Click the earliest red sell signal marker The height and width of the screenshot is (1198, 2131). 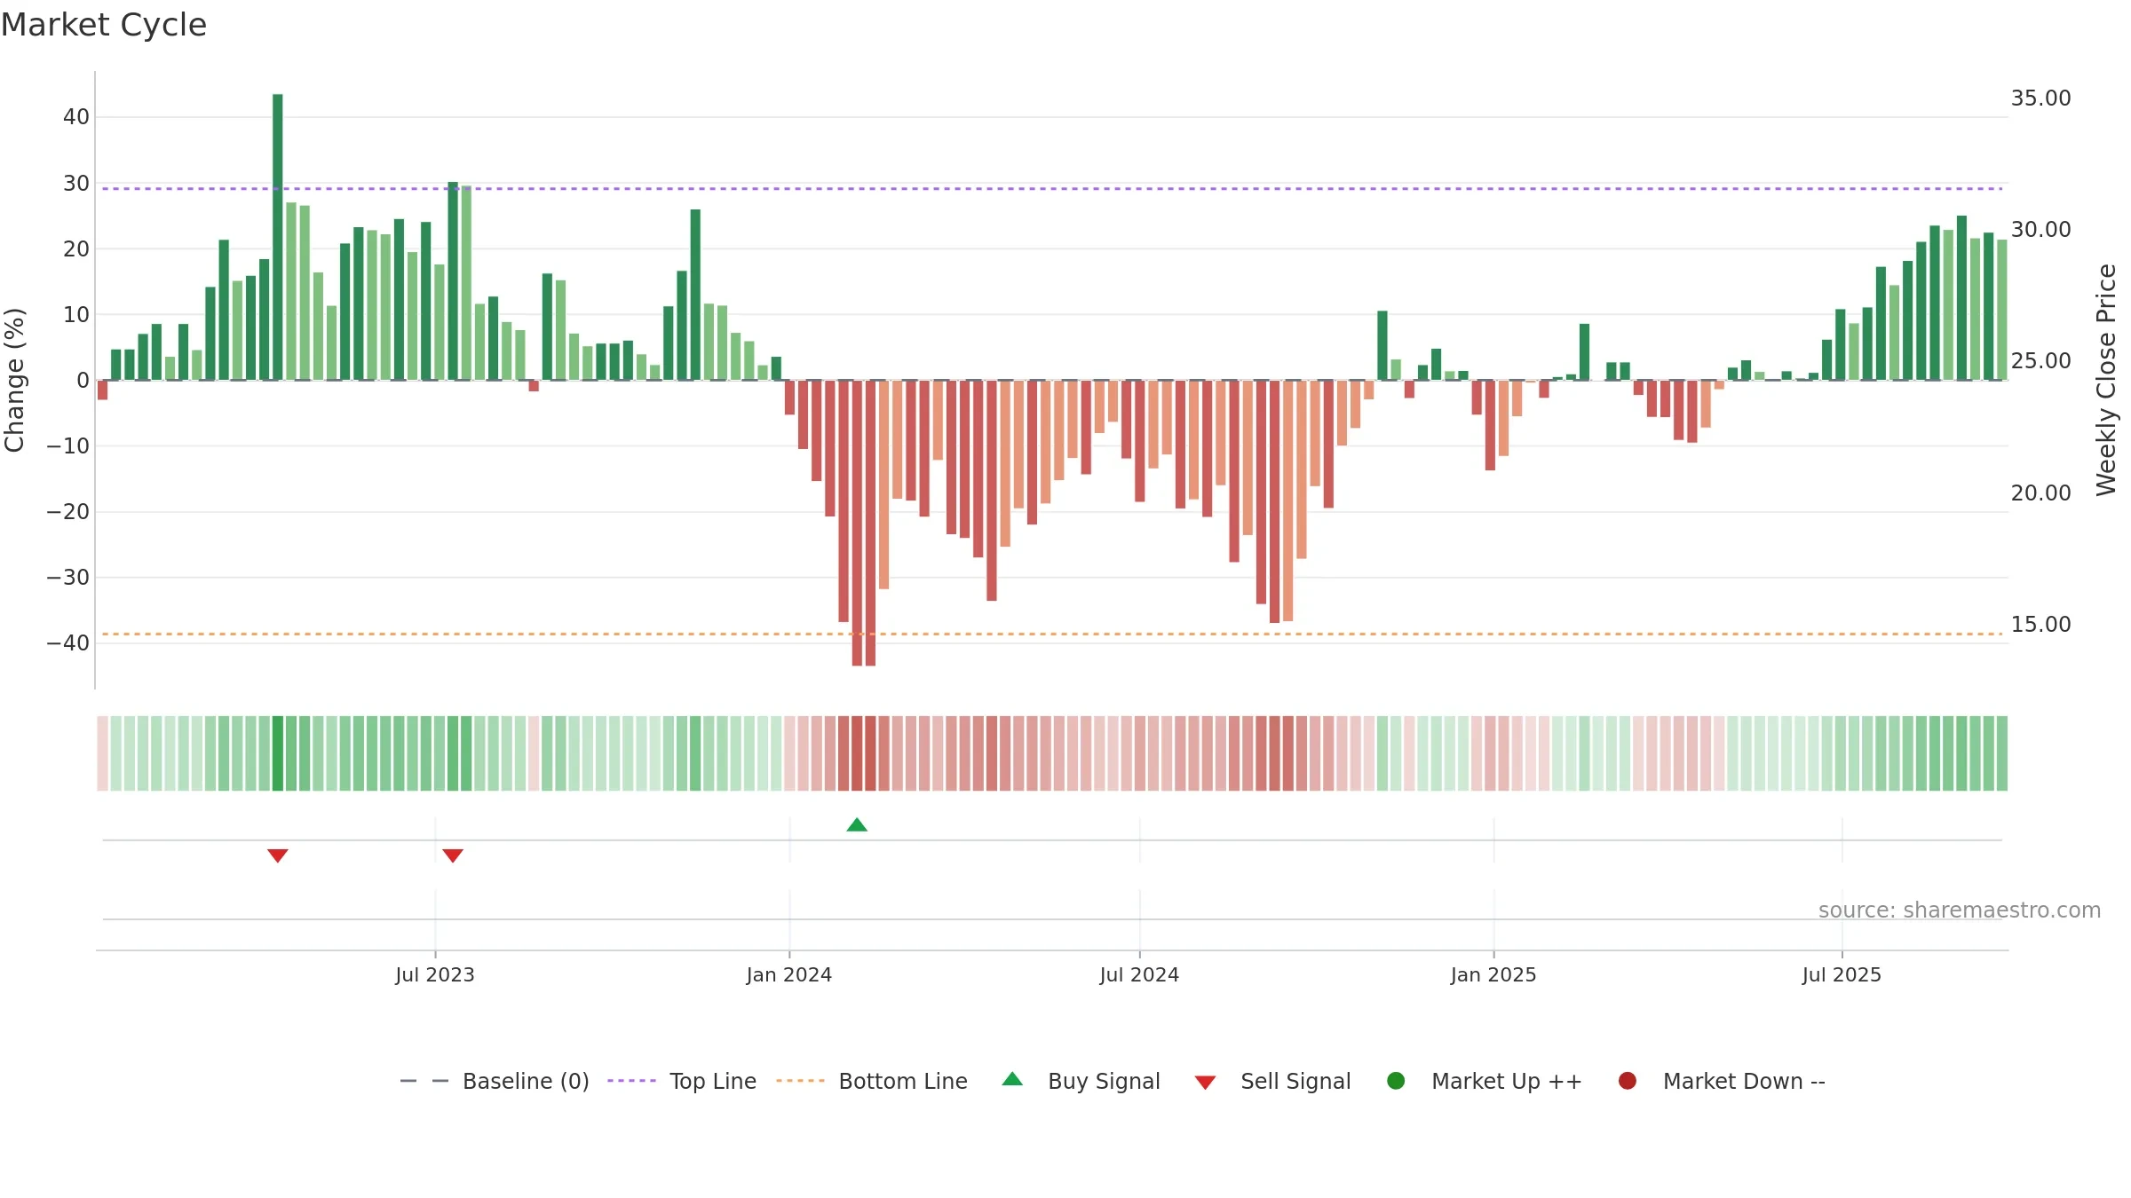tap(278, 855)
